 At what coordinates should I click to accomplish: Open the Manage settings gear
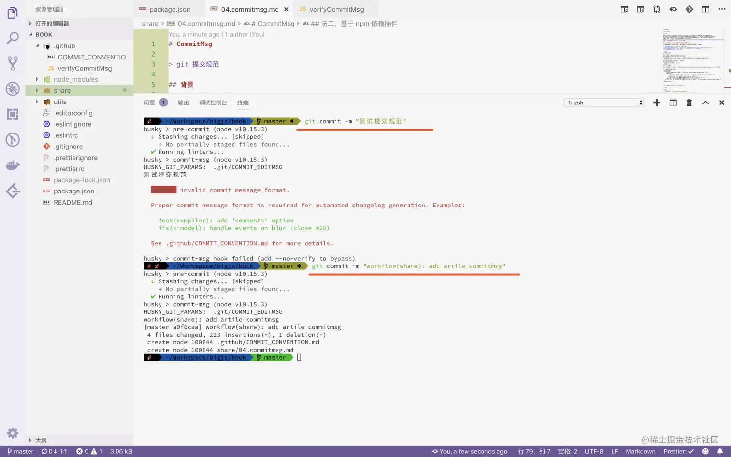pyautogui.click(x=13, y=433)
